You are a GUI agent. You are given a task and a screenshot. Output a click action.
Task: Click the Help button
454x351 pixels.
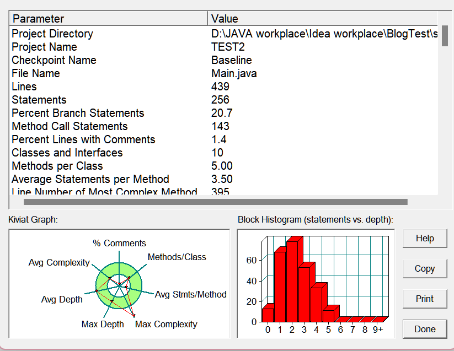click(x=425, y=239)
